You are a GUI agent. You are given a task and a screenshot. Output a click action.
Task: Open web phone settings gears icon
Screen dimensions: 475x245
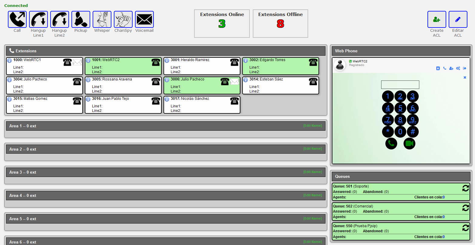pos(458,68)
